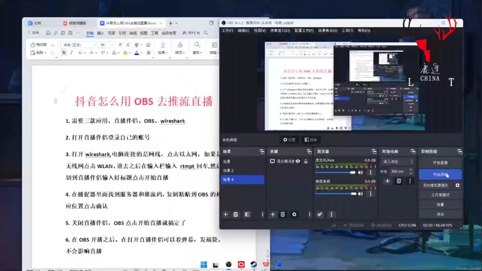Click the OBS preview canvas thumbnail
482x271 pixels.
(x=345, y=86)
